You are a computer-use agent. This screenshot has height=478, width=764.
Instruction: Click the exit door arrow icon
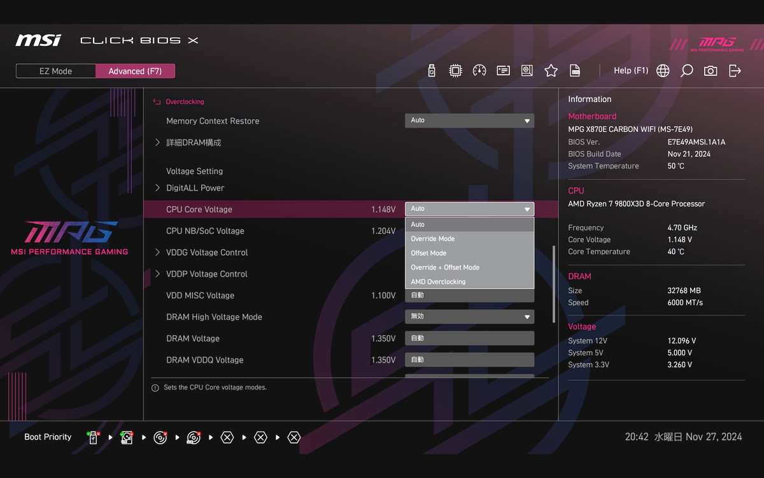[735, 71]
